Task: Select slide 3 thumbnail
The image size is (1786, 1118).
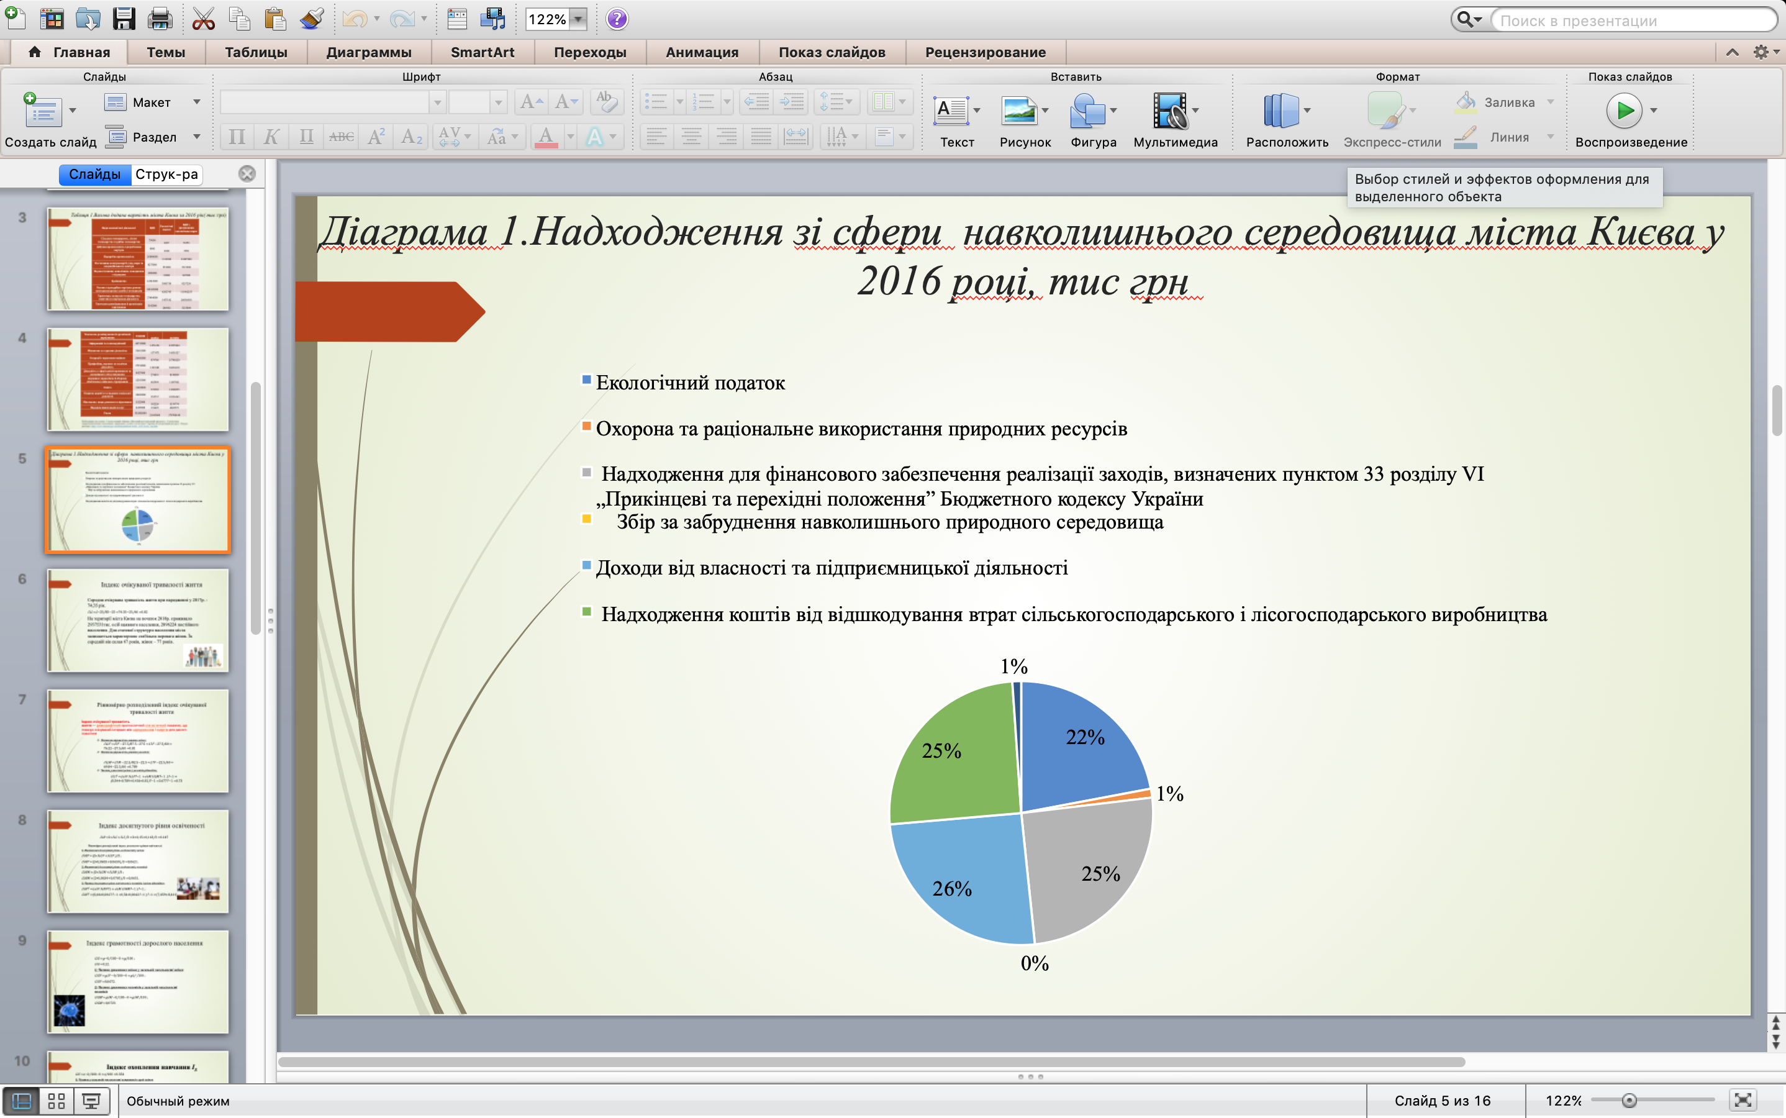Action: (138, 258)
